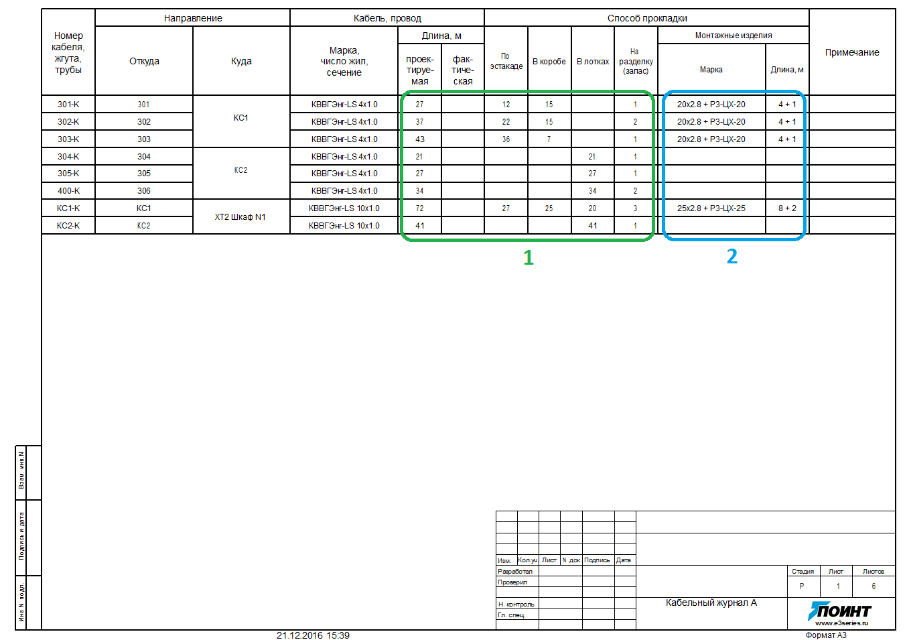This screenshot has height=640, width=905.
Task: Click the Н. контроль field label
Action: 516,604
